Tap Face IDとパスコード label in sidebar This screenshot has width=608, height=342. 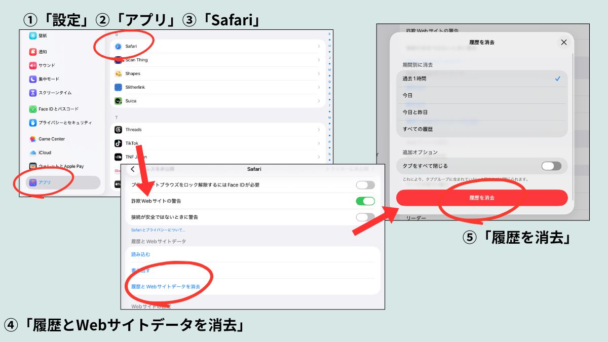[59, 109]
